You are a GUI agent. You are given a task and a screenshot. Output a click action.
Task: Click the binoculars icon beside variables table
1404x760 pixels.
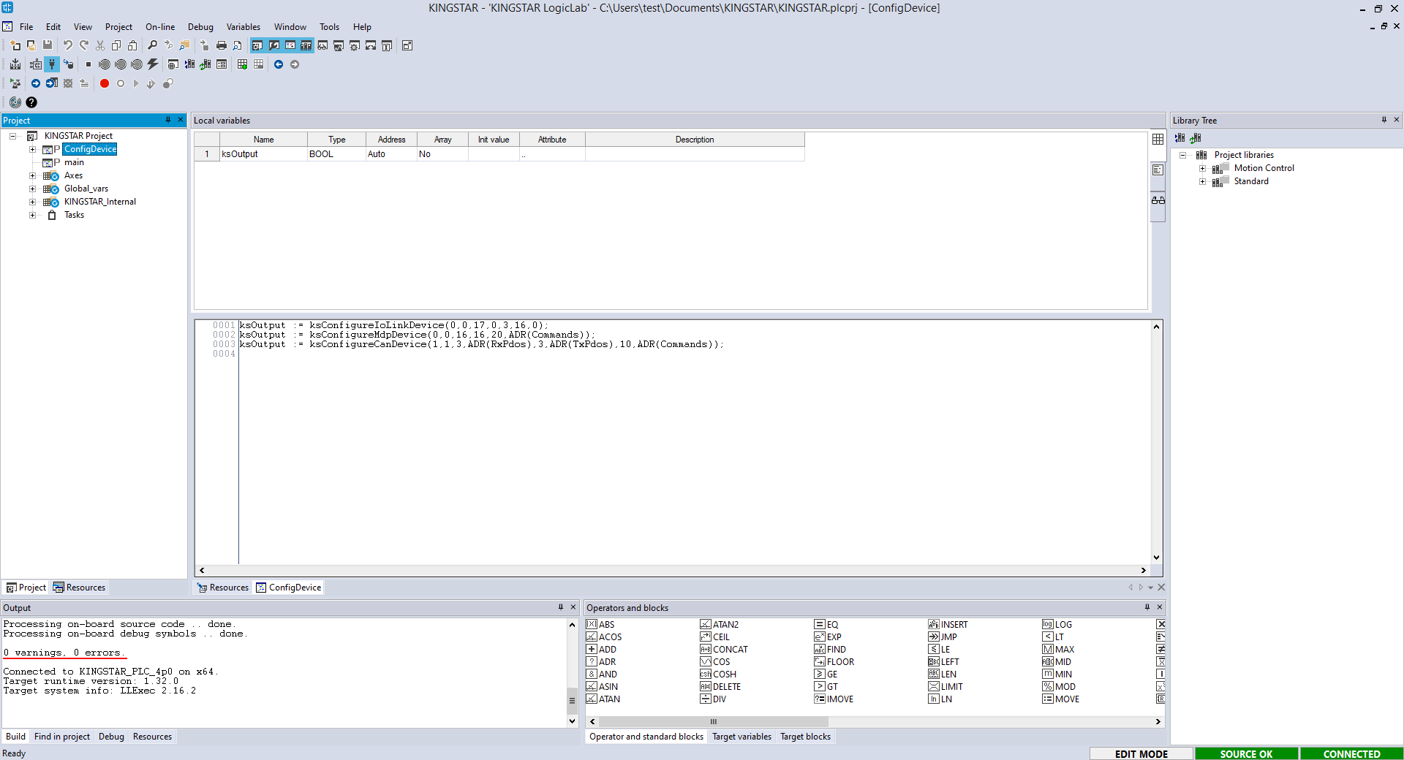click(1158, 200)
